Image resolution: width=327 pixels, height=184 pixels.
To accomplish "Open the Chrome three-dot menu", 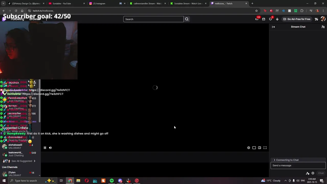I will coord(323,11).
